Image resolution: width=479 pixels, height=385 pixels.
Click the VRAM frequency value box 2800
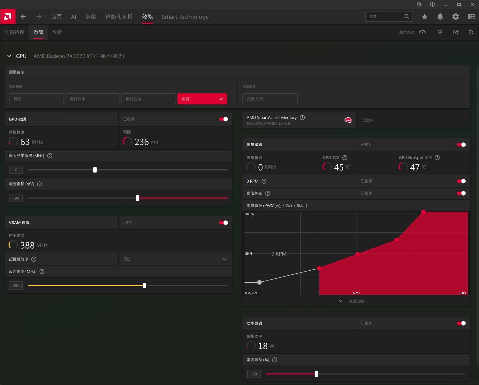16,286
